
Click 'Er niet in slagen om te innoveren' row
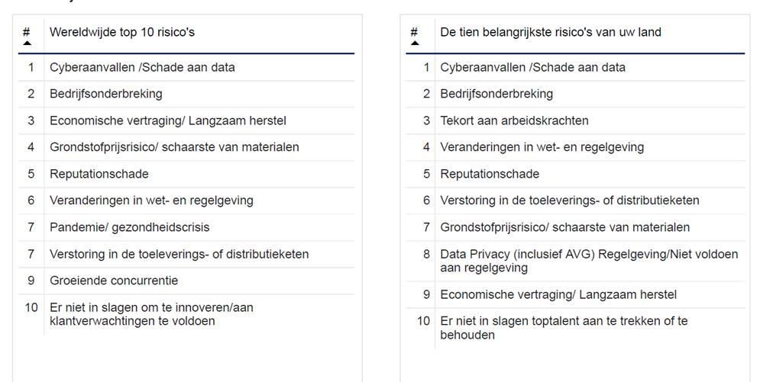click(x=151, y=314)
